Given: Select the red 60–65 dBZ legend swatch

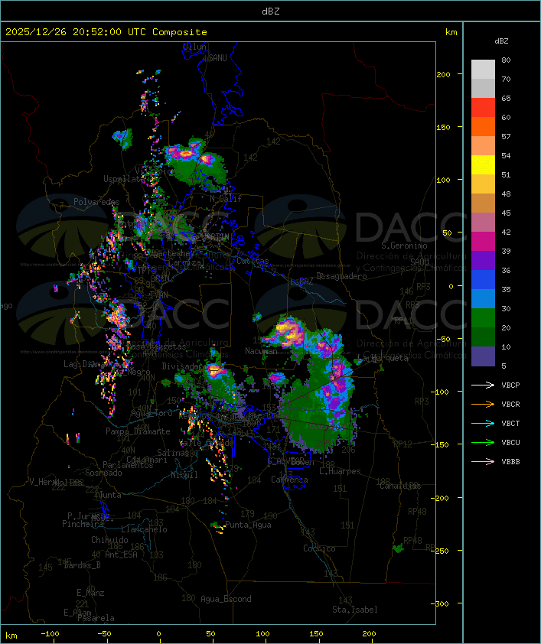Looking at the screenshot, I should (x=483, y=108).
